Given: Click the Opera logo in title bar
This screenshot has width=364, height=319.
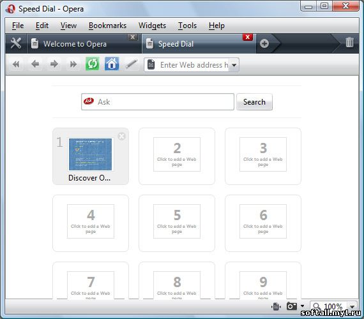Looking at the screenshot, I should [x=10, y=9].
